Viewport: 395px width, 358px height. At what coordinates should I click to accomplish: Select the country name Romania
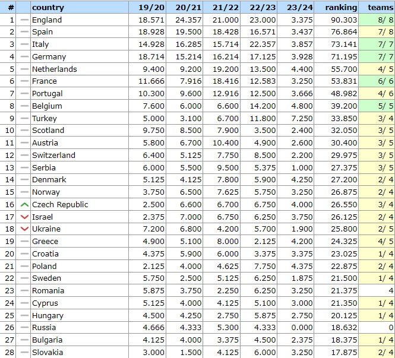pos(48,291)
